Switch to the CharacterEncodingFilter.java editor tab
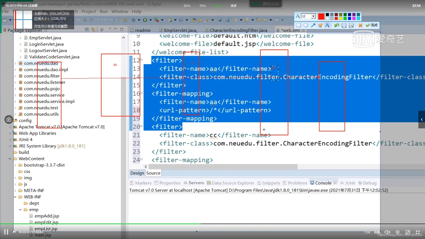 236,30
